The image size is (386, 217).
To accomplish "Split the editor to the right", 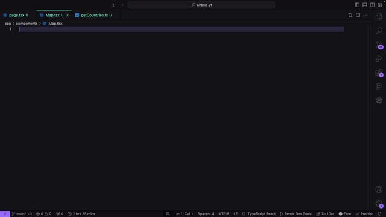I will click(358, 15).
